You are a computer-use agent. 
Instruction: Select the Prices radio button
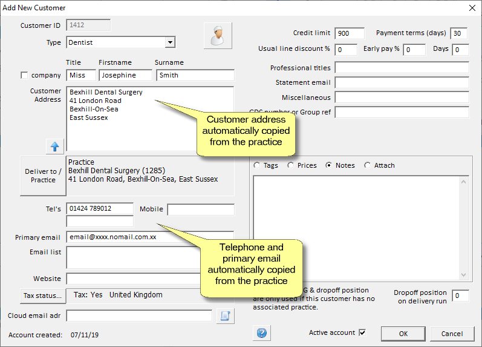[291, 165]
